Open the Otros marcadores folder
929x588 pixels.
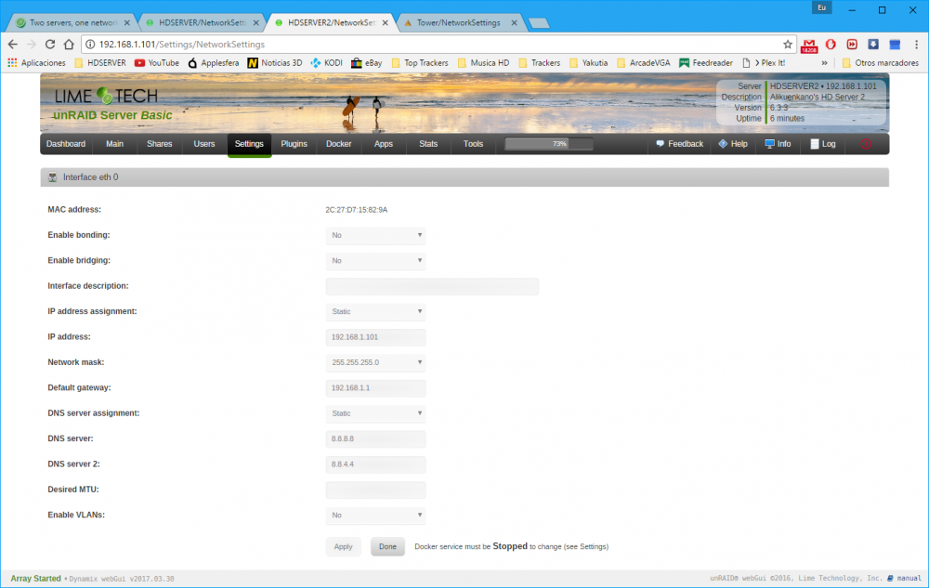881,63
